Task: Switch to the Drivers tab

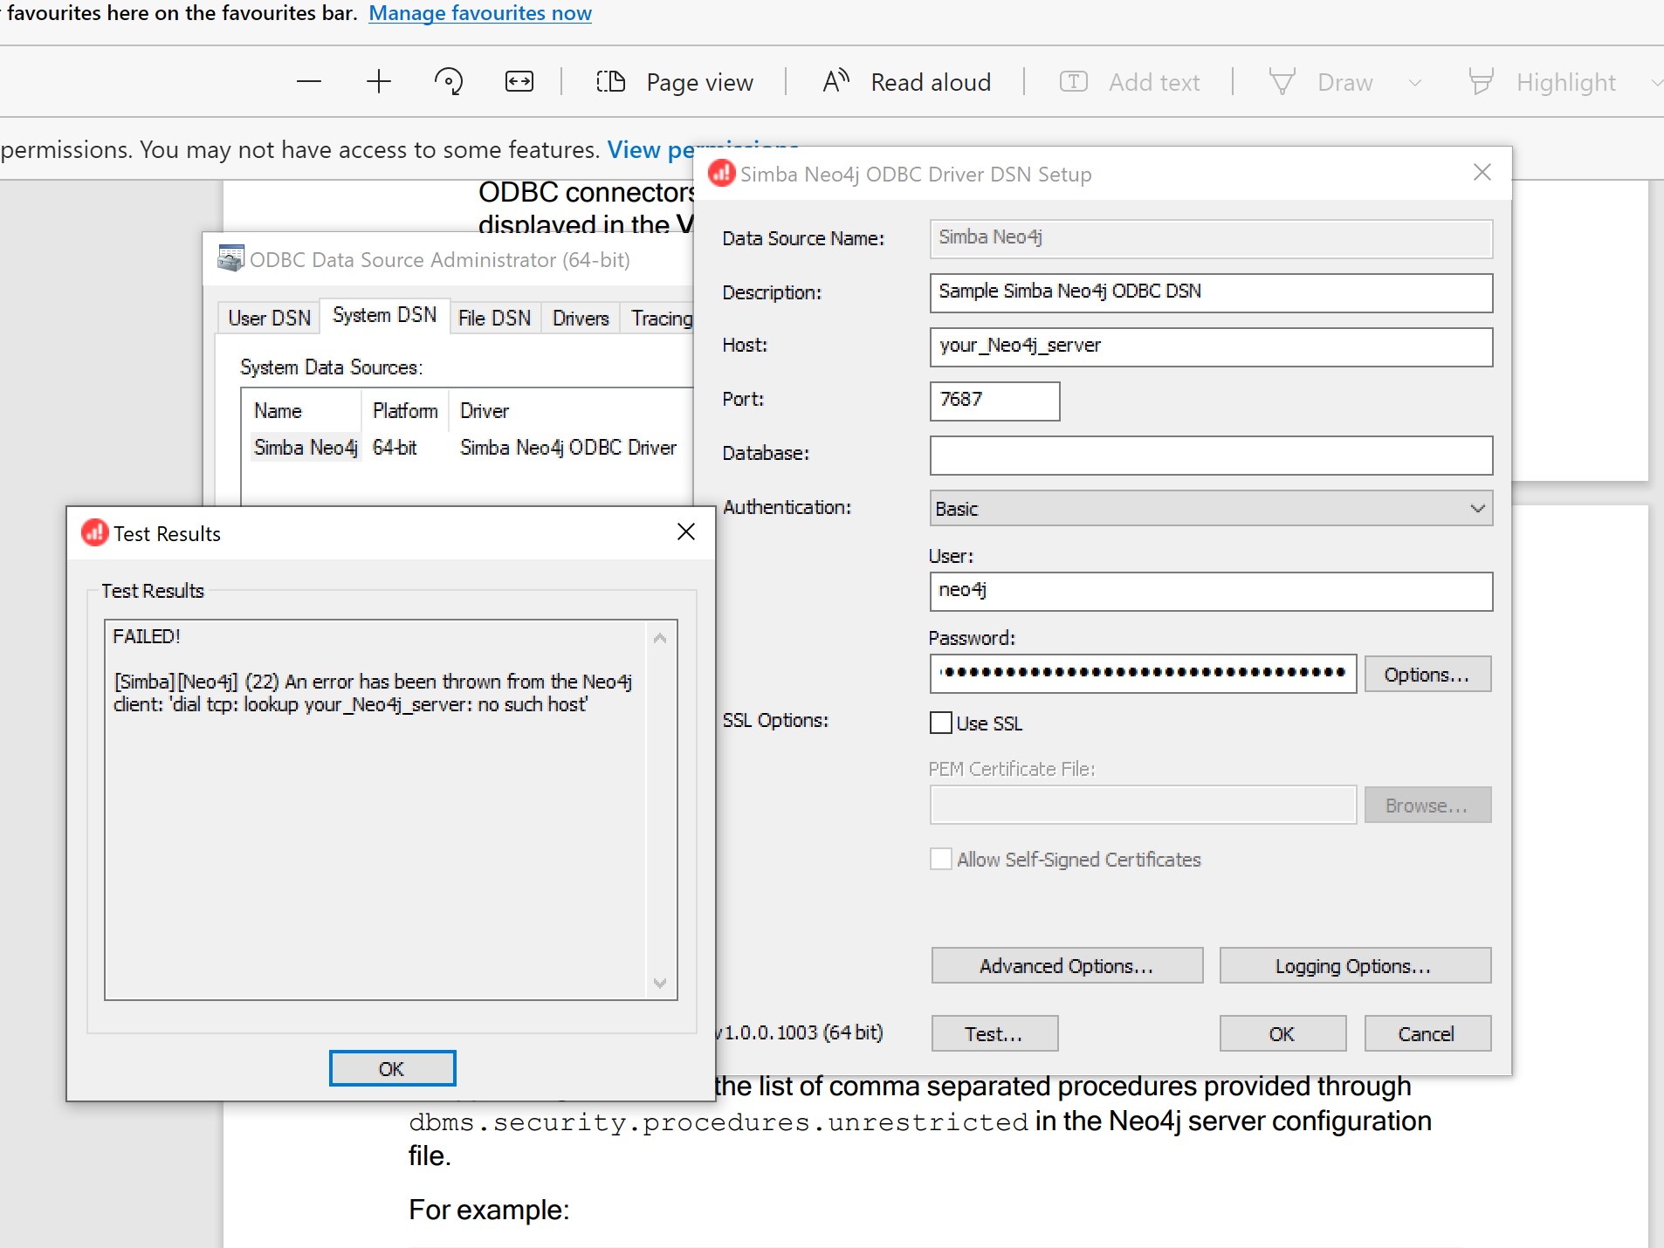Action: coord(581,318)
